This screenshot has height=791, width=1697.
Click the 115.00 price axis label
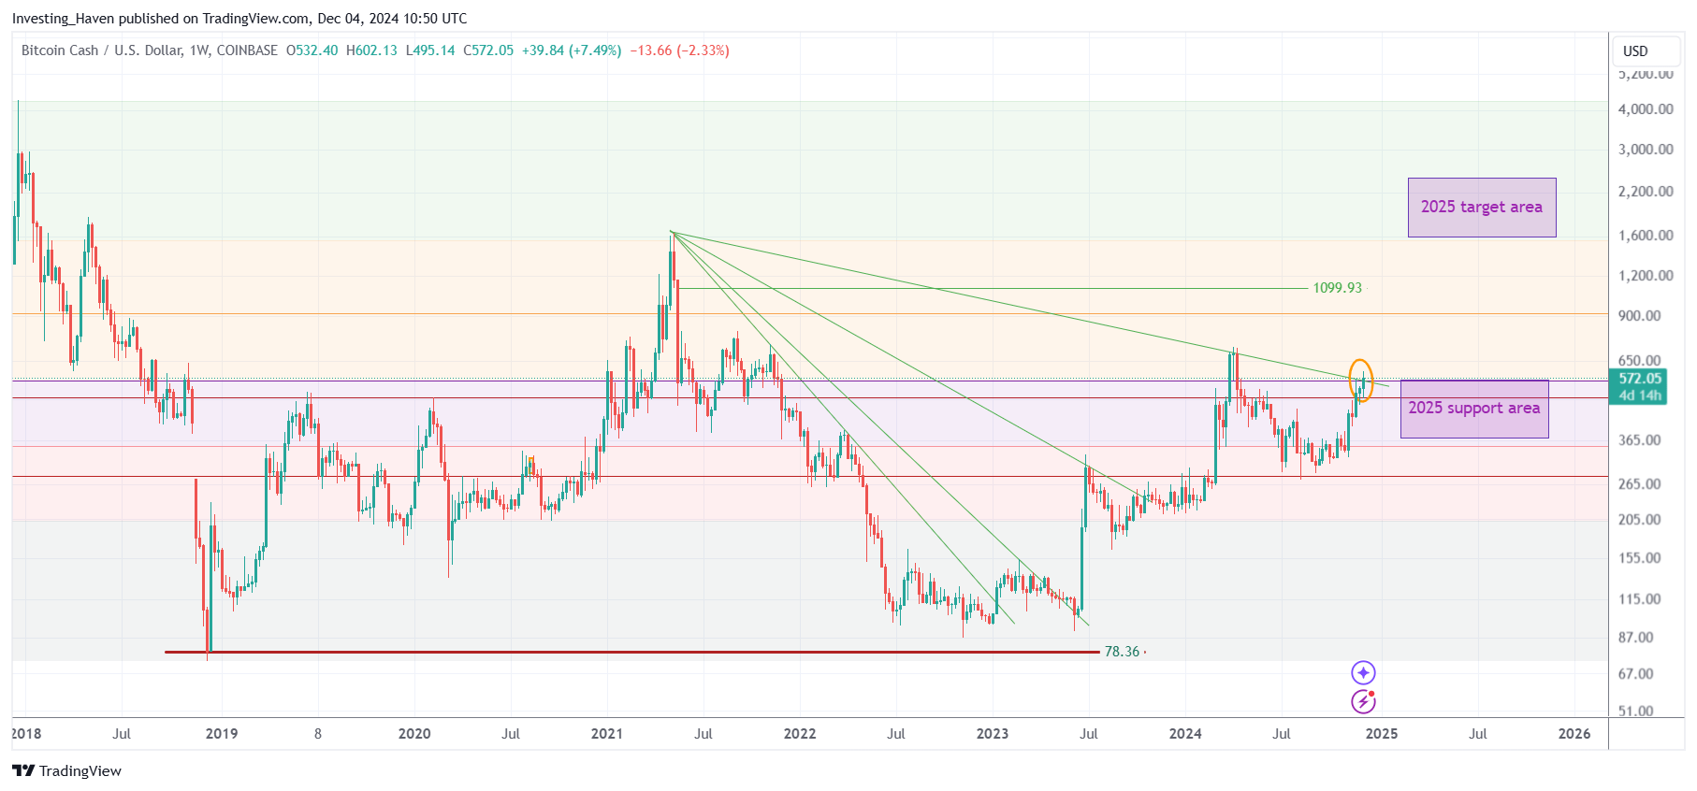[1640, 599]
